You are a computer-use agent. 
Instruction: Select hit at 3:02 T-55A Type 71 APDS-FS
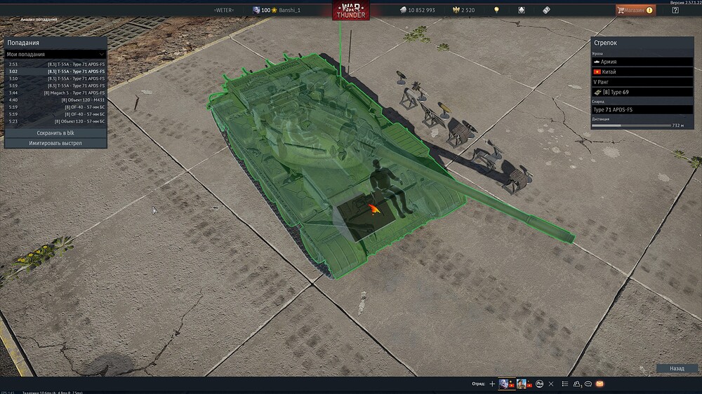pyautogui.click(x=55, y=71)
